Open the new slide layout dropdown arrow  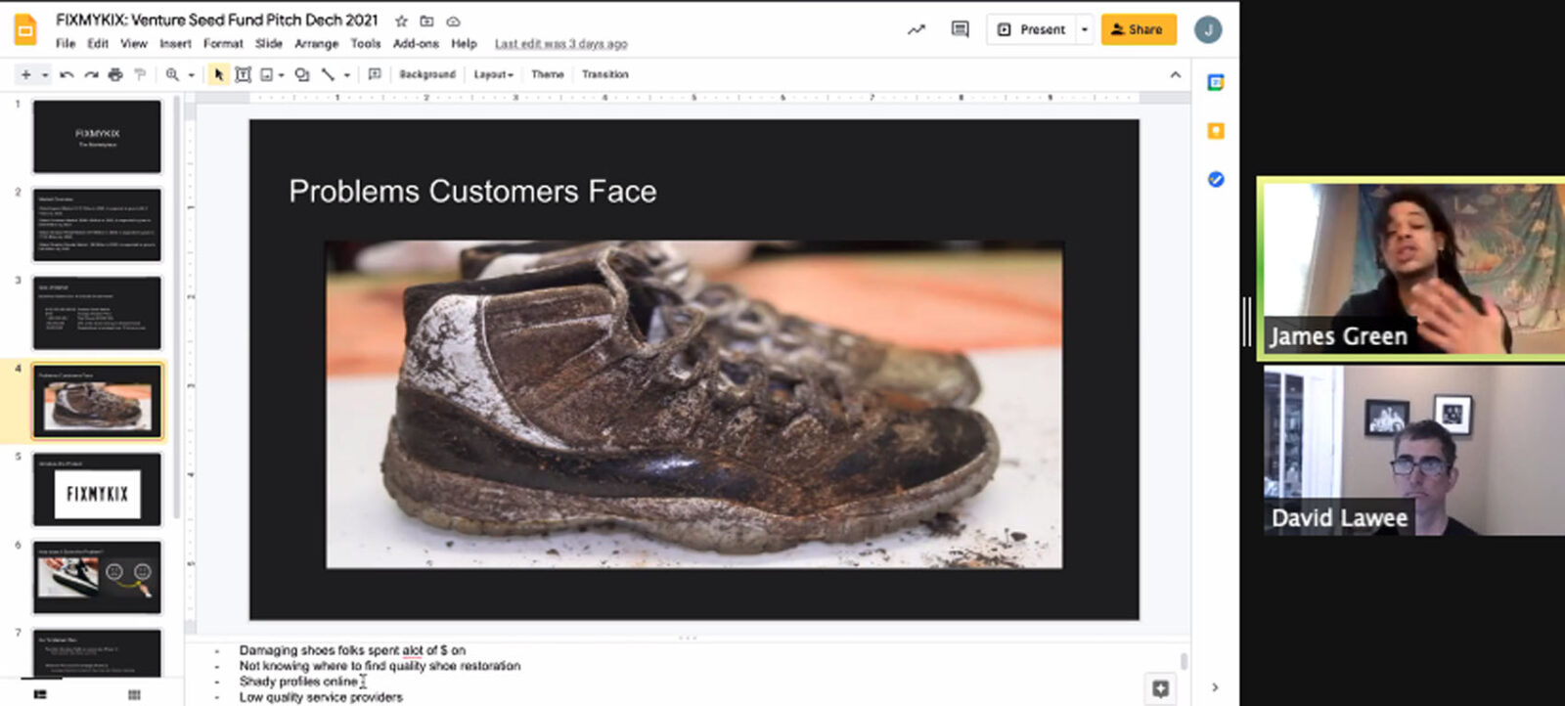(x=45, y=75)
